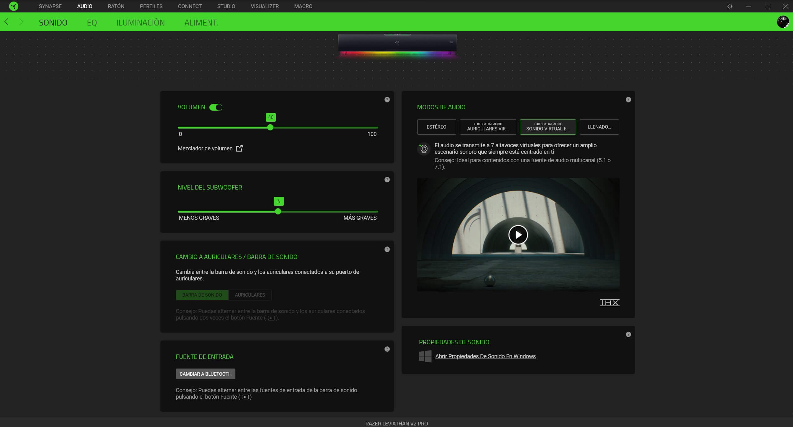Switch to the Sonido tab
The width and height of the screenshot is (793, 427).
pos(53,22)
